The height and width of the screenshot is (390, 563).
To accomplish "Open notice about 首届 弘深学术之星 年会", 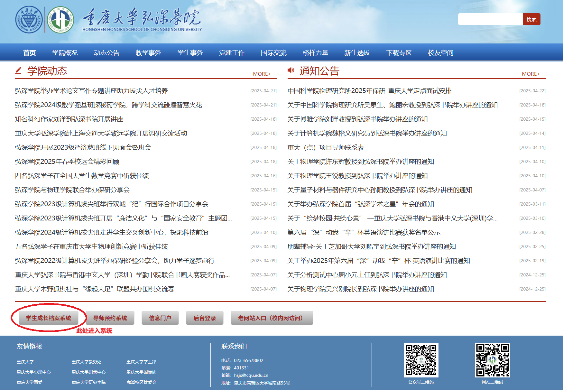I will 361,204.
